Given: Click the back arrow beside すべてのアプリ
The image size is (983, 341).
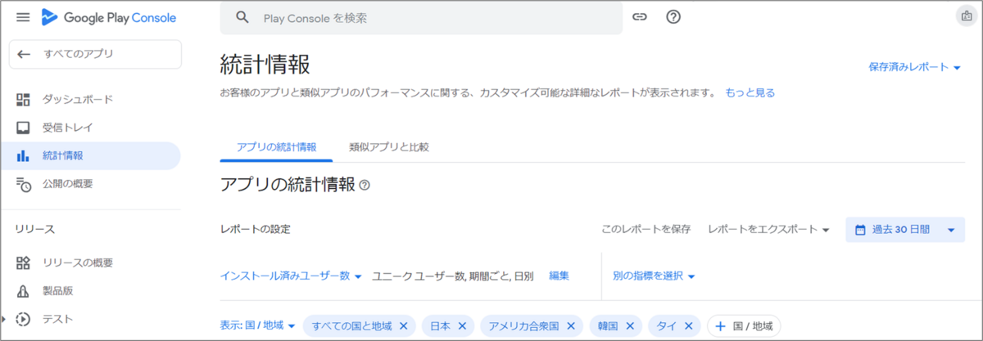Looking at the screenshot, I should [x=24, y=54].
